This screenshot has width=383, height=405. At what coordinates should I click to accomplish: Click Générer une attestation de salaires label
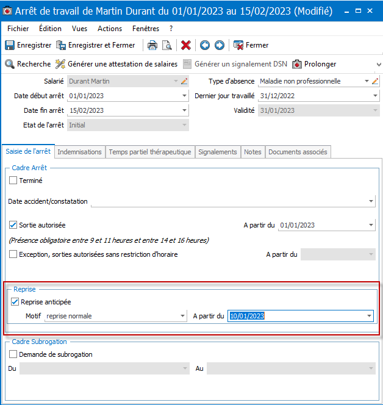123,64
